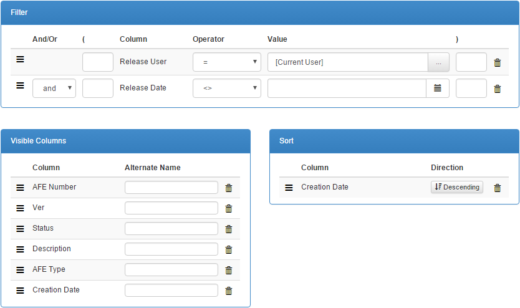Remove the AFE Number visible column
The width and height of the screenshot is (520, 308).
tap(228, 188)
